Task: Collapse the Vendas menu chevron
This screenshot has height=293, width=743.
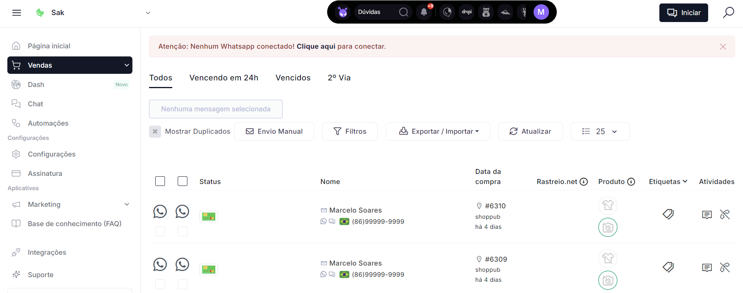Action: pos(127,65)
